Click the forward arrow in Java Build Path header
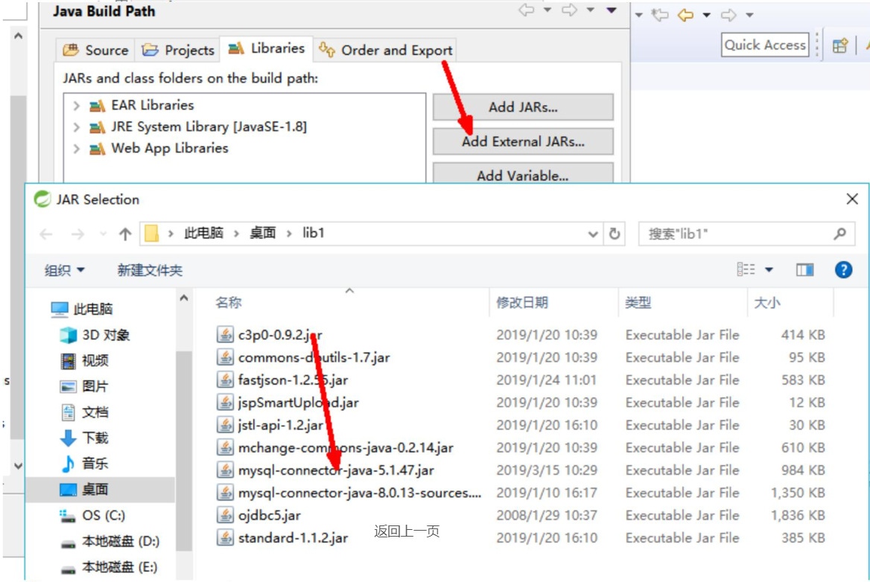 (569, 10)
